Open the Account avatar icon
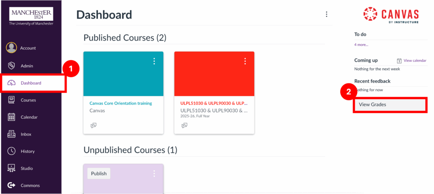The width and height of the screenshot is (434, 194). pyautogui.click(x=11, y=48)
